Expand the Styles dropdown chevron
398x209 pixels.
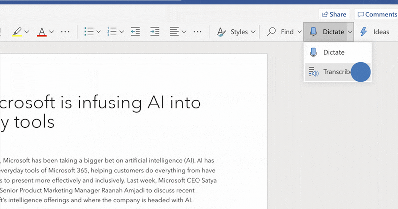click(x=253, y=32)
